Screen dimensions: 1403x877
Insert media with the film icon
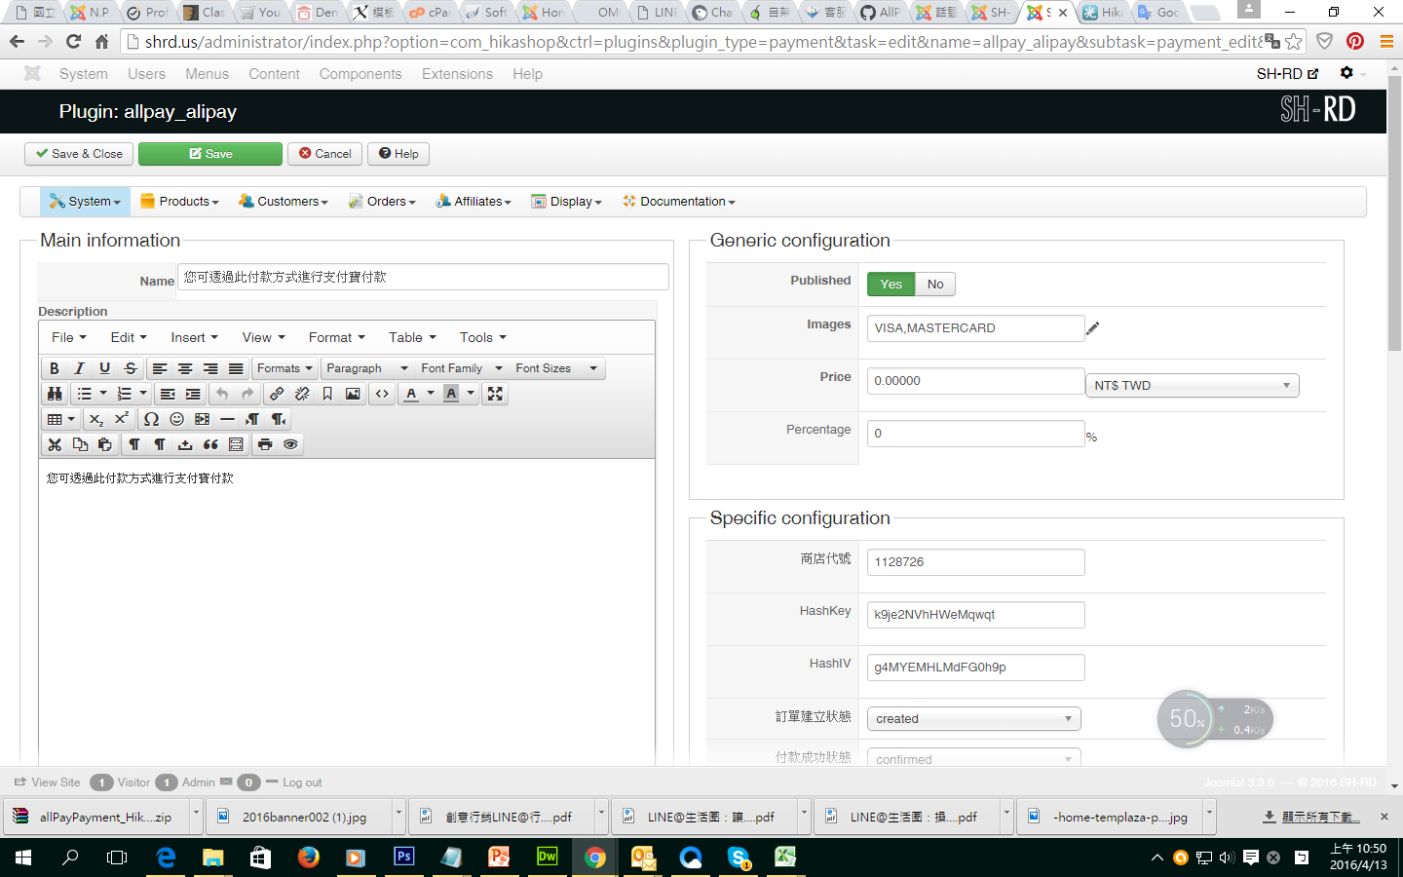click(202, 419)
